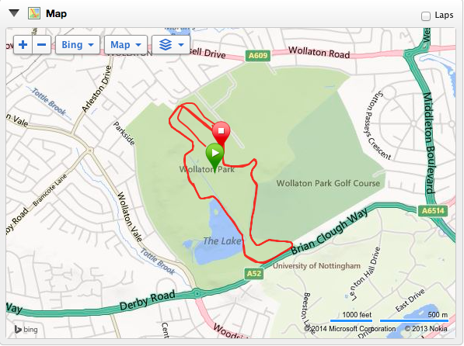Image resolution: width=464 pixels, height=346 pixels.
Task: Open the Map type dropdown
Action: click(x=126, y=45)
